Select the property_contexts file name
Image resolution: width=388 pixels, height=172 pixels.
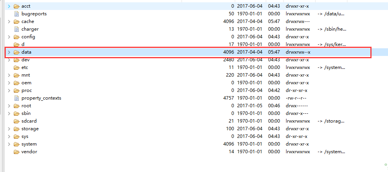point(41,98)
